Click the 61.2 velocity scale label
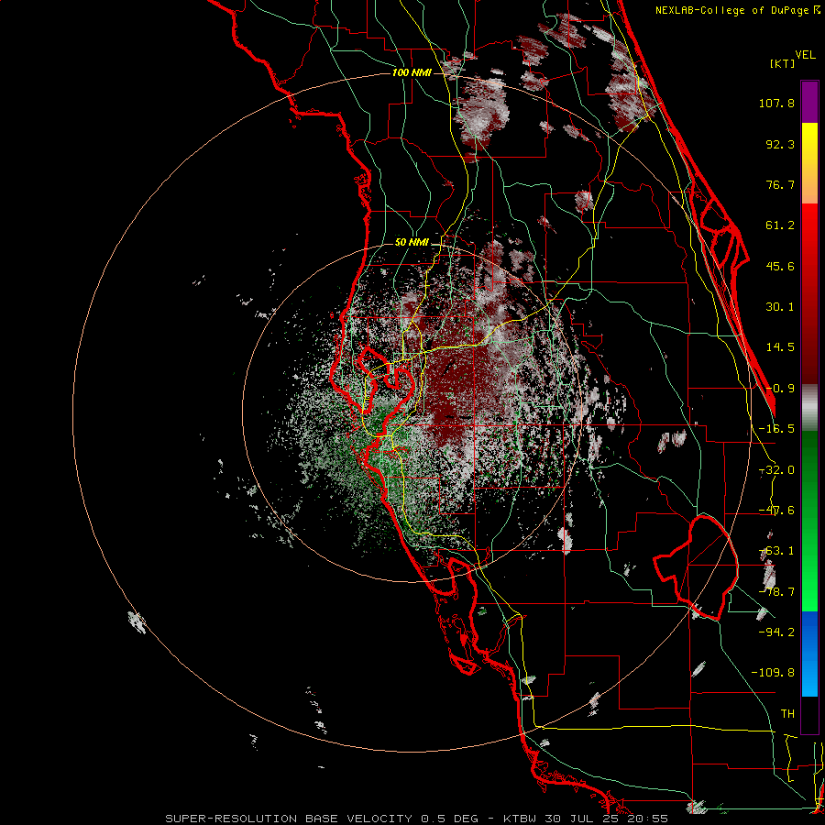This screenshot has width=825, height=825. pos(780,225)
